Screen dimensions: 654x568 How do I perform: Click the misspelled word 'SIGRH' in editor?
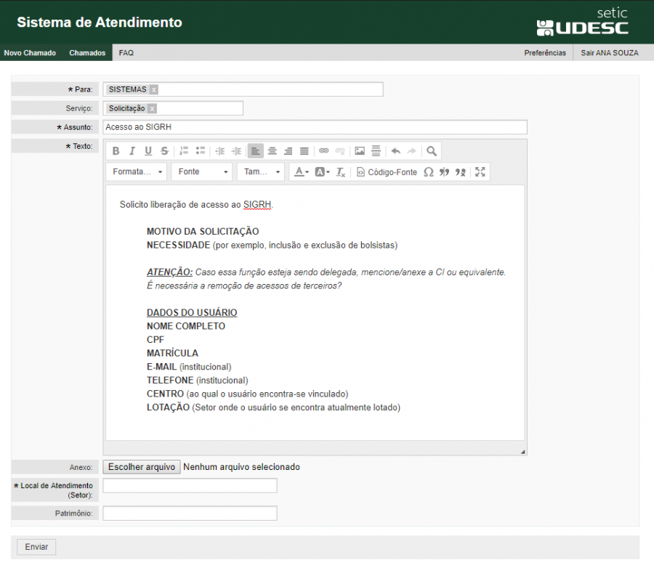[x=257, y=205]
